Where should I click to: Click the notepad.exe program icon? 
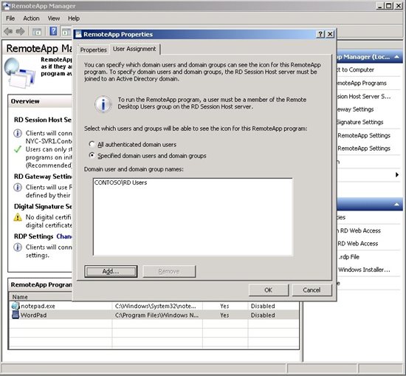(16, 306)
